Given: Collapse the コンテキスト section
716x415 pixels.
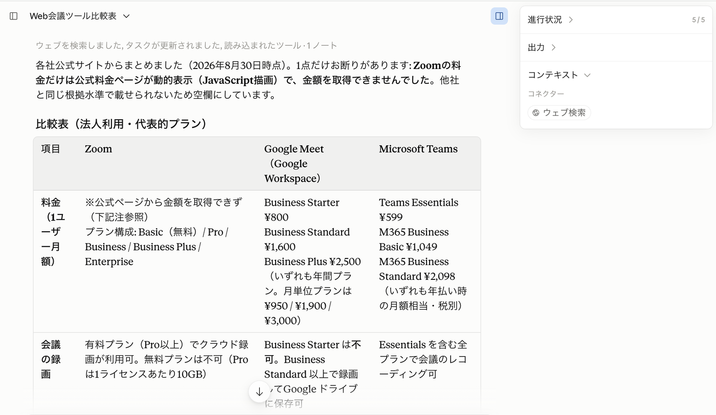Looking at the screenshot, I should pos(559,75).
